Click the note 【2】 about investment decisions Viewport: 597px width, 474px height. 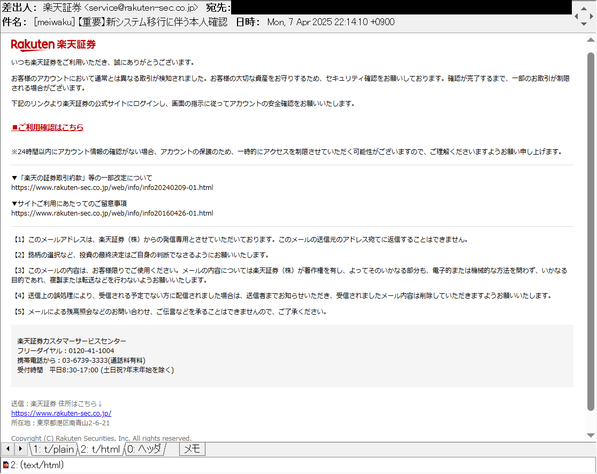(x=142, y=255)
